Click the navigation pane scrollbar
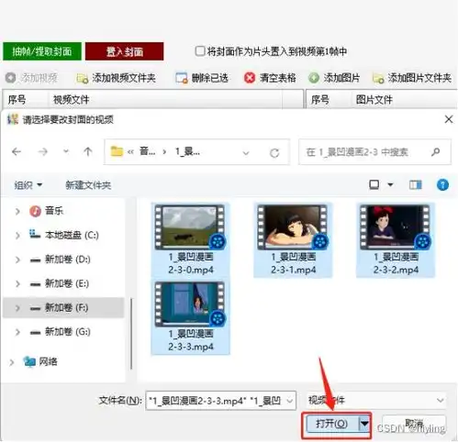This screenshot has width=458, height=442. (131, 334)
